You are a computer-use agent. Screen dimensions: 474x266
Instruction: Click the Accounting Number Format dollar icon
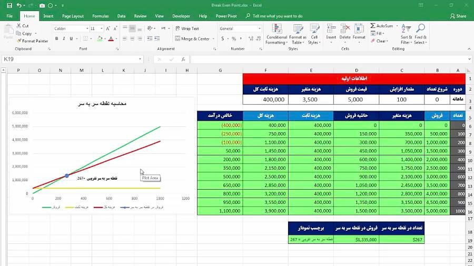(223, 38)
